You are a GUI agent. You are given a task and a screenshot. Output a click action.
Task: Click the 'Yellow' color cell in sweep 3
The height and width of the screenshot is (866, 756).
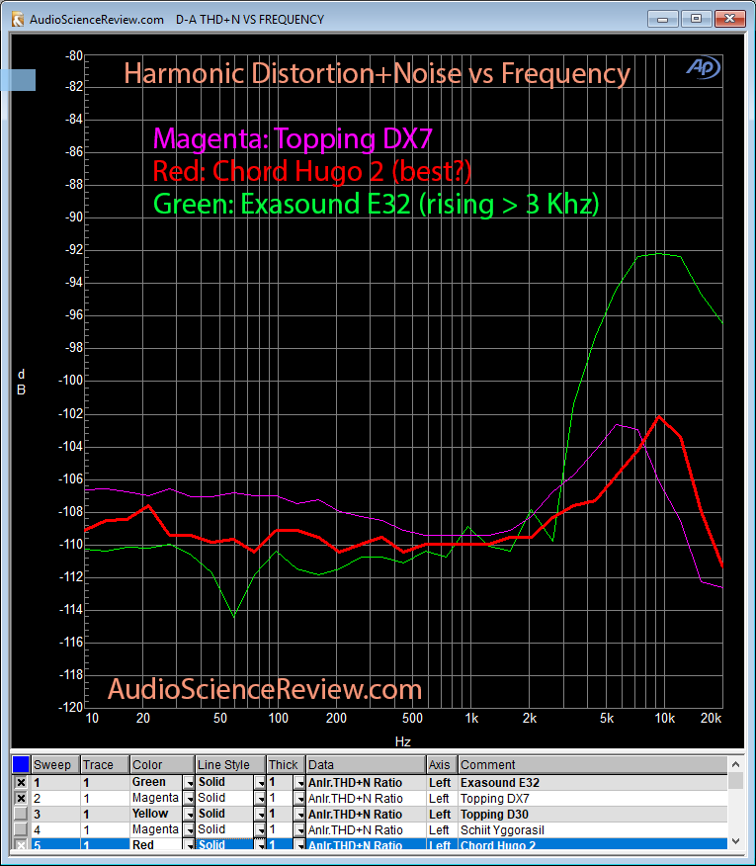coord(156,814)
